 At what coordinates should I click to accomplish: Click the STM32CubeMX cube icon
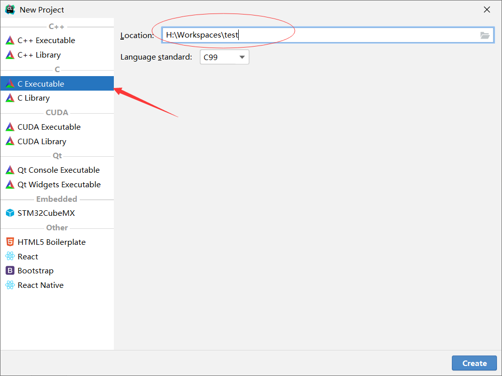(10, 213)
